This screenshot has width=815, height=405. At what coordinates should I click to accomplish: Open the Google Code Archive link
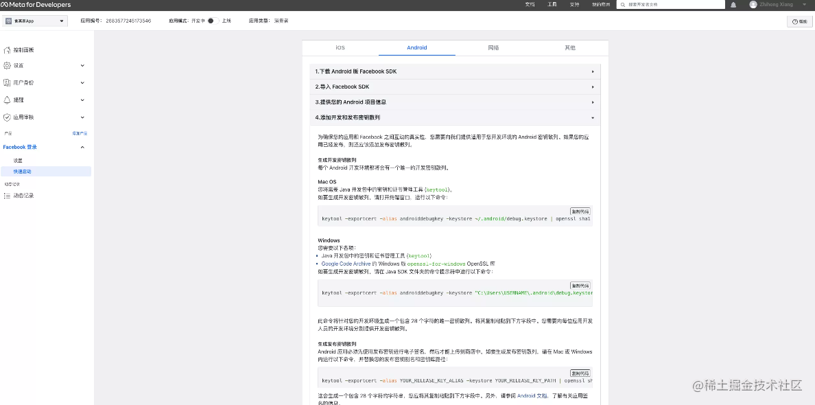tap(346, 263)
